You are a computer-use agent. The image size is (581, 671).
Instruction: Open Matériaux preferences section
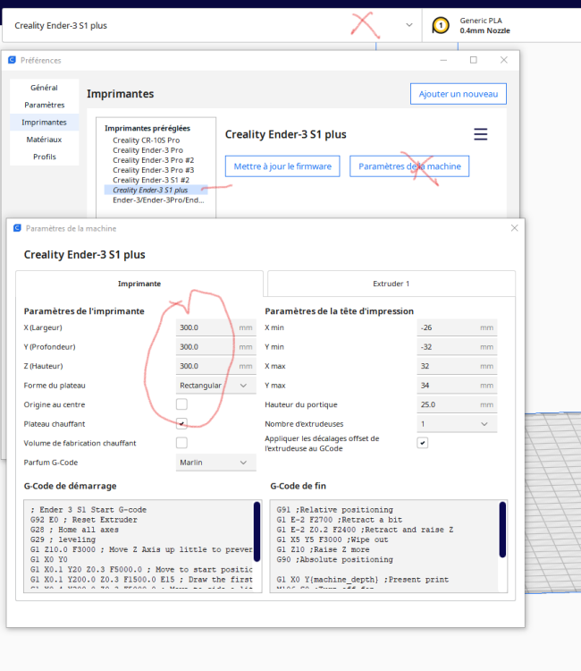(x=44, y=140)
